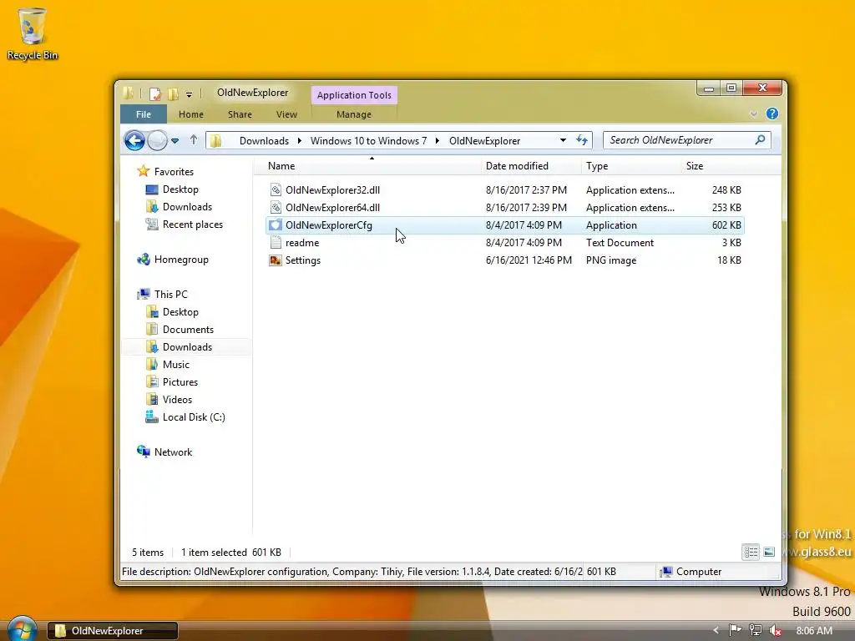Screen dimensions: 855x641
Task: Click the Forward navigation button
Action: tap(158, 140)
